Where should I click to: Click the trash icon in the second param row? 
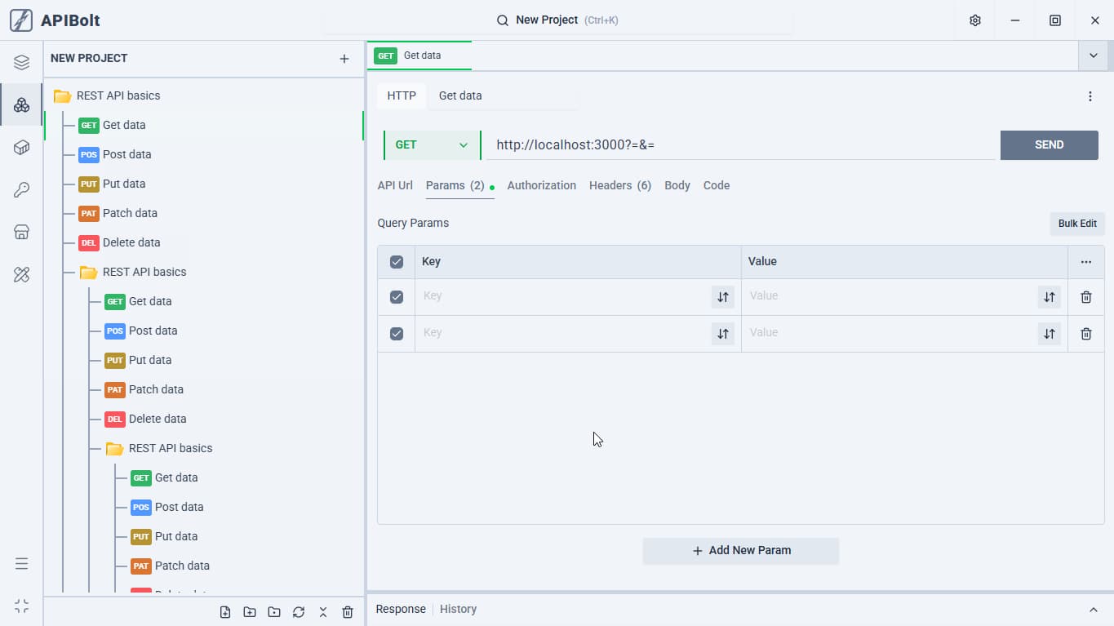(x=1086, y=334)
